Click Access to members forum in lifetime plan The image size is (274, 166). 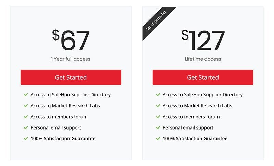point(191,117)
